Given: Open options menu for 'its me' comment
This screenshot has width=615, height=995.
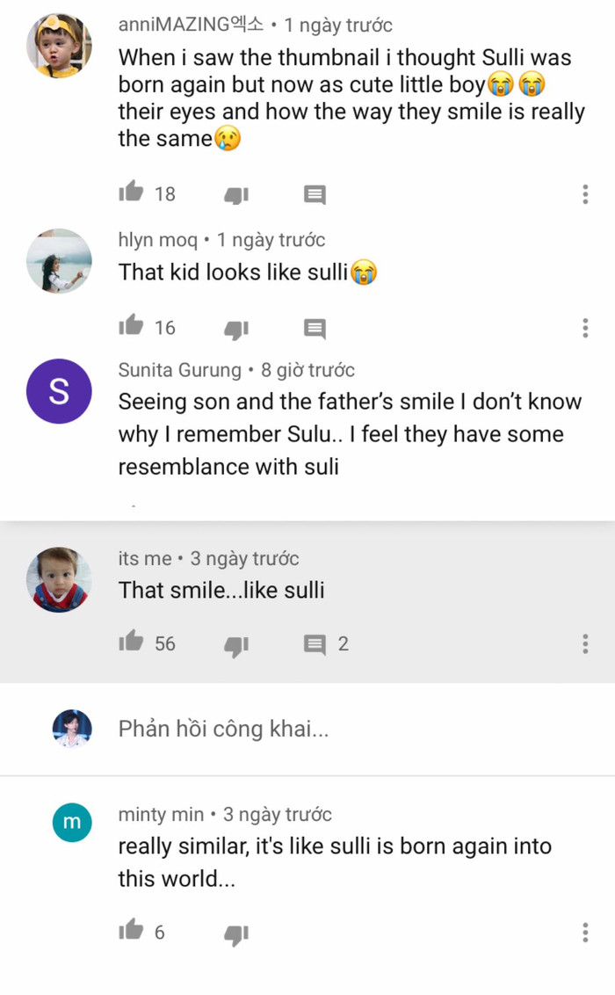Looking at the screenshot, I should pos(585,644).
